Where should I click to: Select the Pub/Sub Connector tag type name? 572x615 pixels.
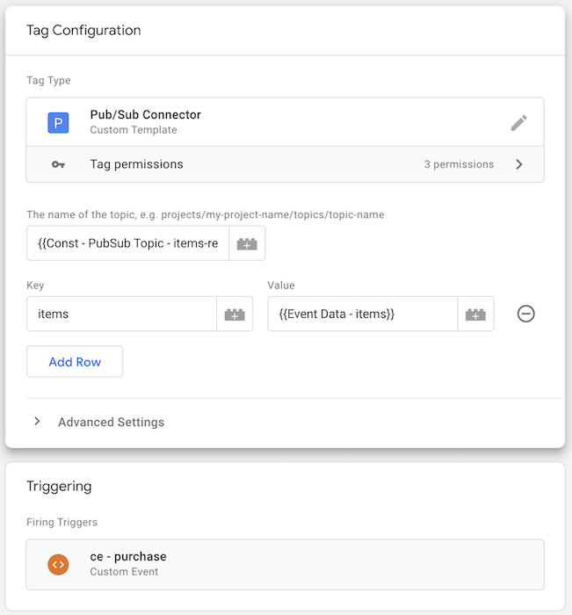(146, 115)
